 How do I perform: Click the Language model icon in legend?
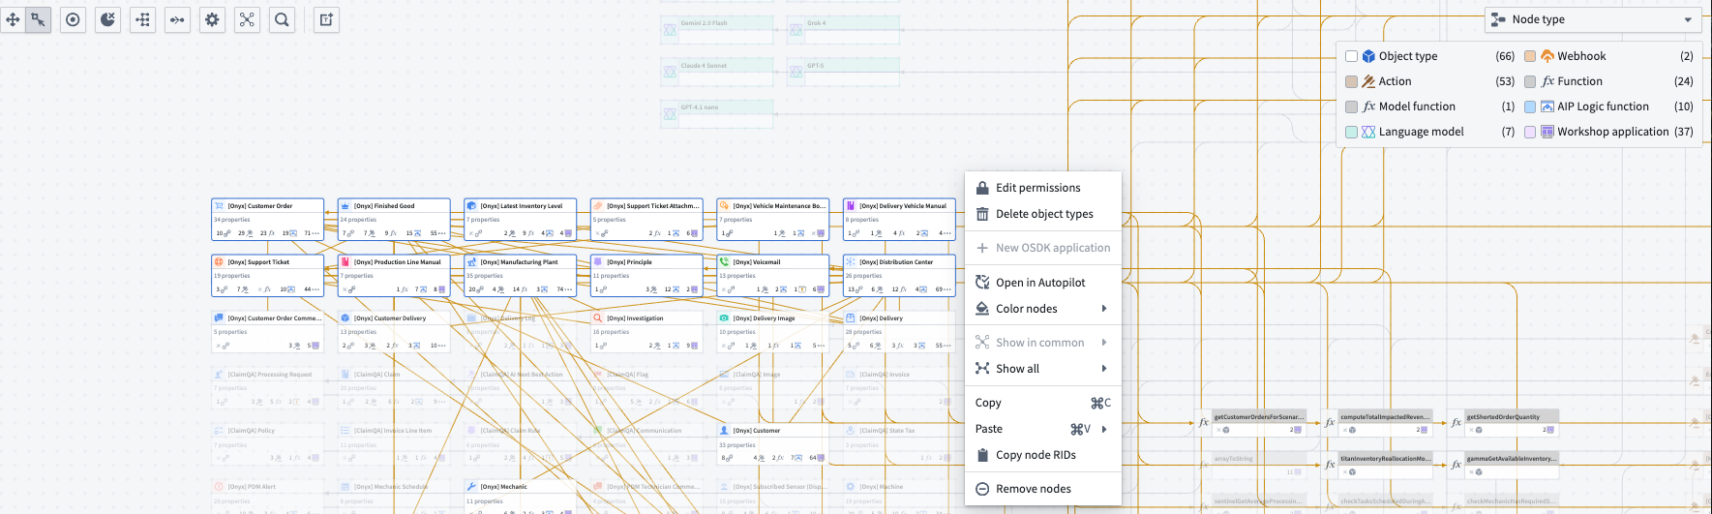[x=1368, y=132]
